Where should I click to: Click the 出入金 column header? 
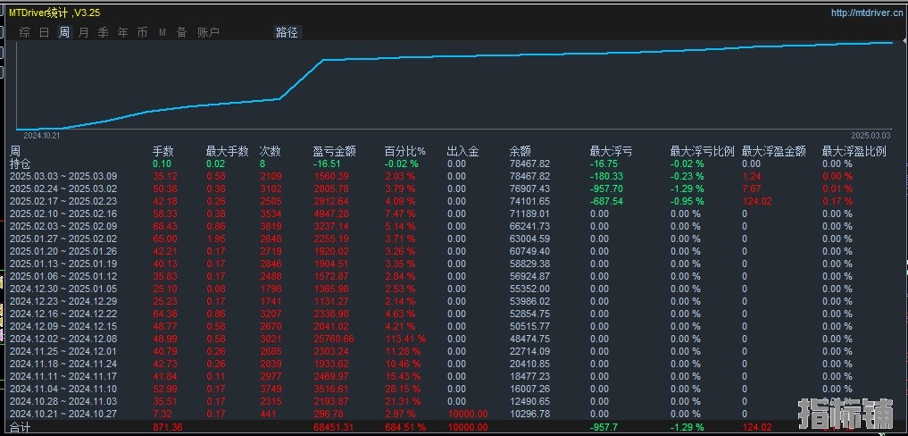[463, 151]
